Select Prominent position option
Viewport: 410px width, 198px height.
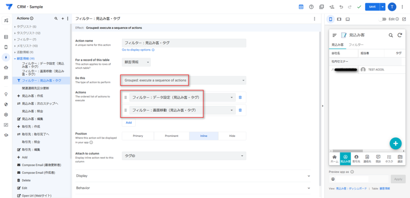click(x=171, y=136)
